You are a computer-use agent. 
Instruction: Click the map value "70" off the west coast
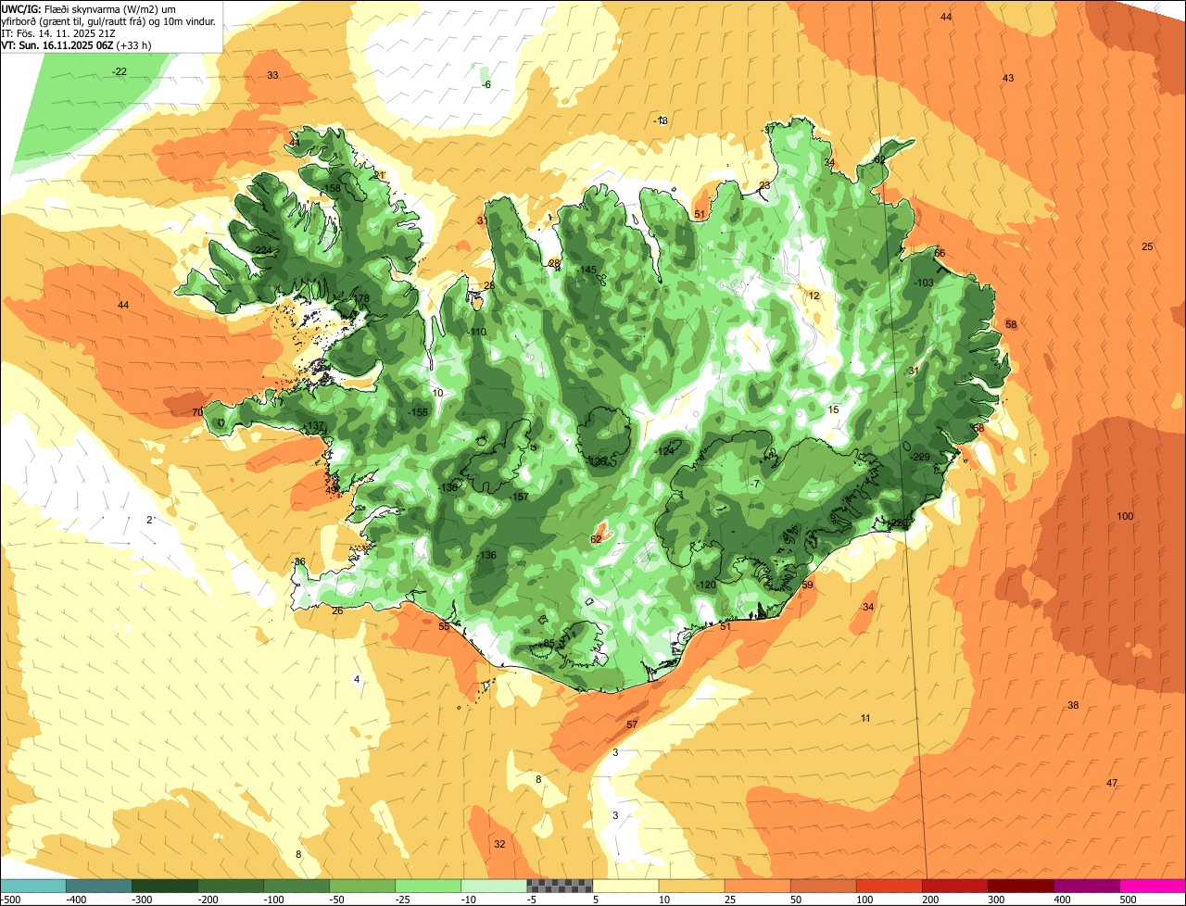(x=197, y=412)
